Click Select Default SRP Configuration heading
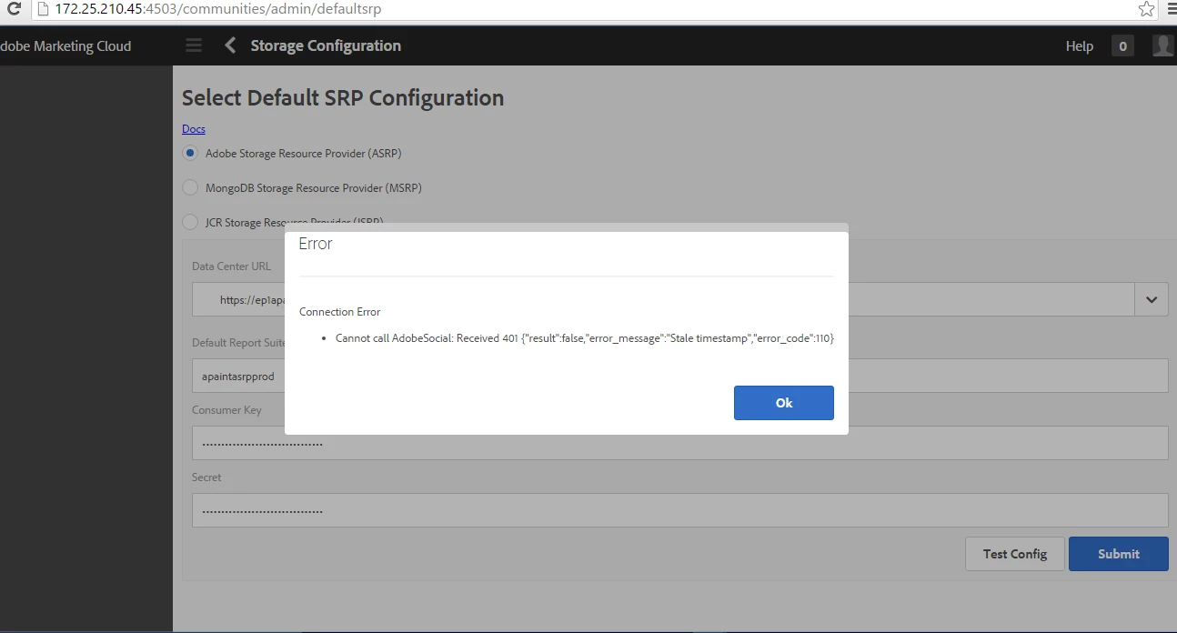Viewport: 1177px width, 633px height. 343,98
